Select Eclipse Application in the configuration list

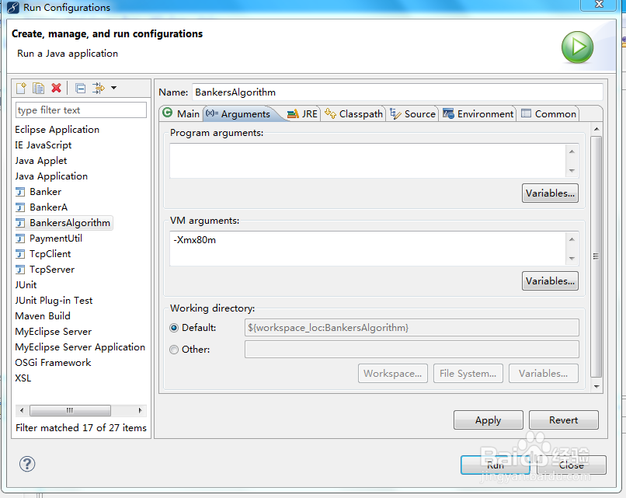[57, 130]
